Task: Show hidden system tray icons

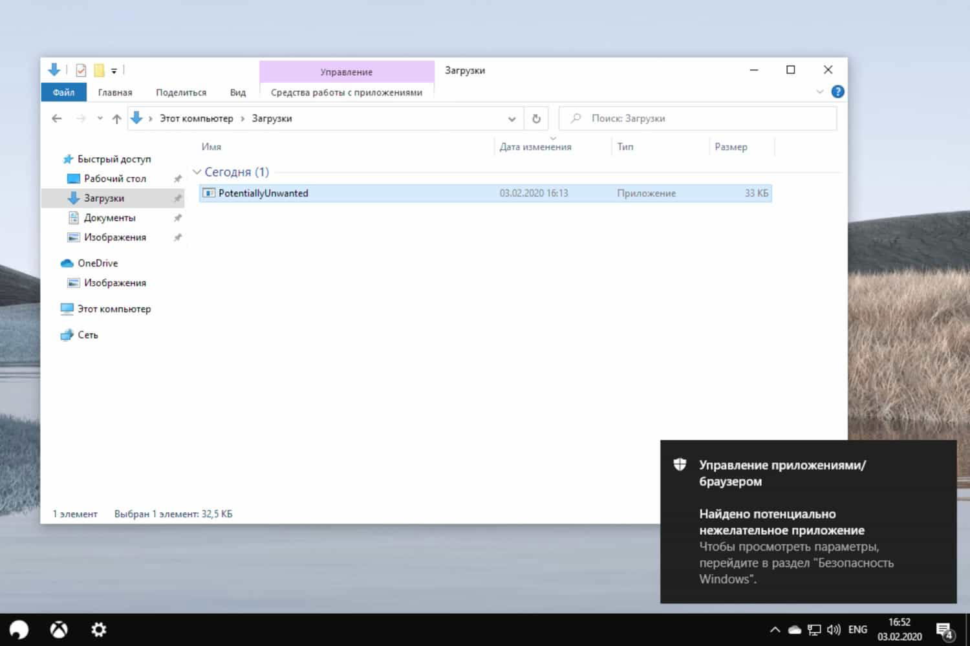Action: point(775,629)
